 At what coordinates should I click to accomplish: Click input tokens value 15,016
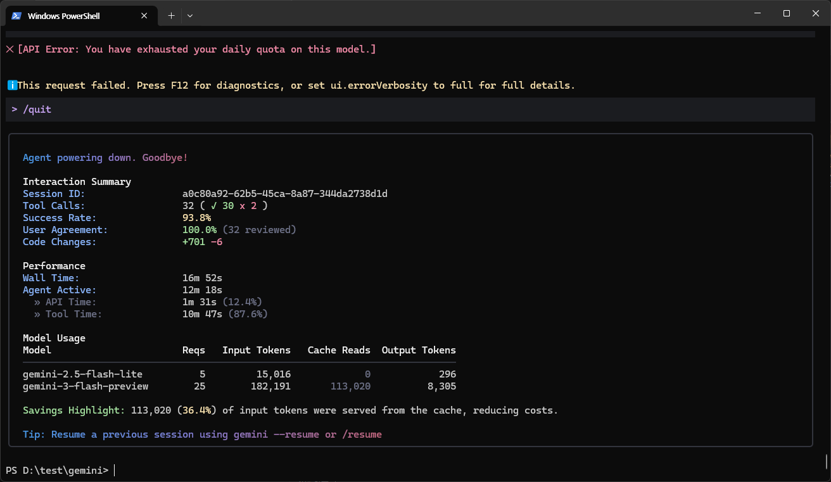click(x=274, y=374)
